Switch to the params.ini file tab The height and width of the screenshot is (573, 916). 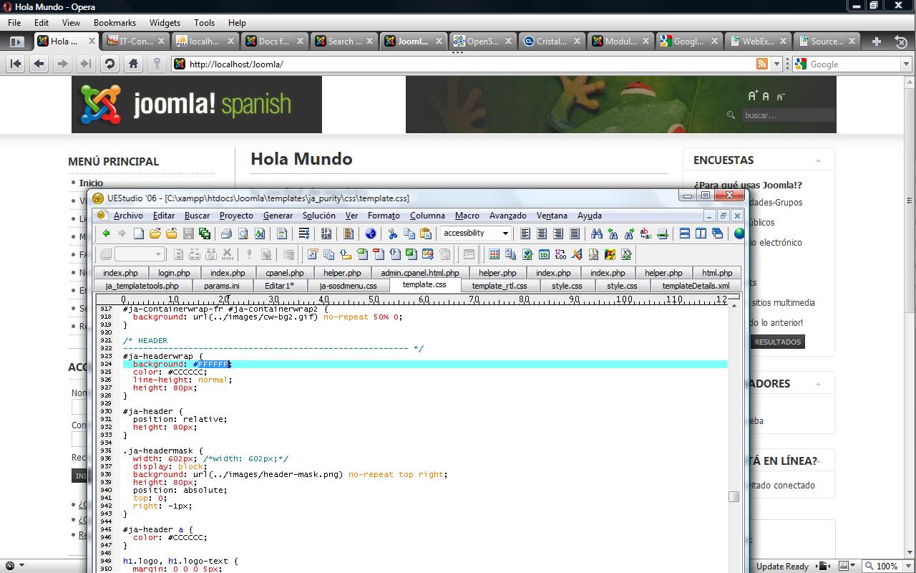221,286
